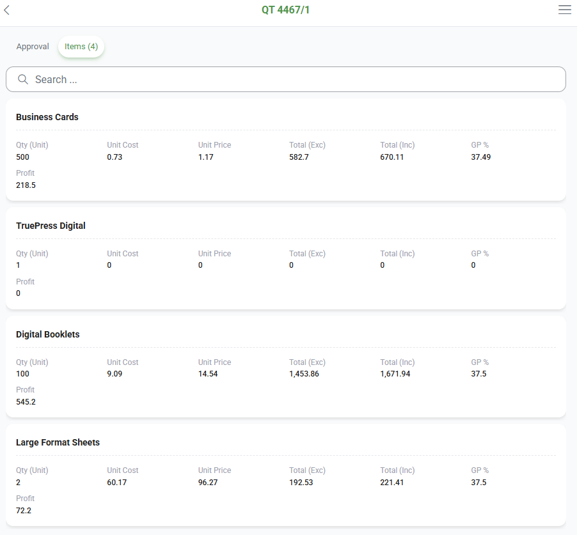Click Digital Booklets unit cost 9.09
Image resolution: width=577 pixels, height=535 pixels.
click(x=115, y=374)
